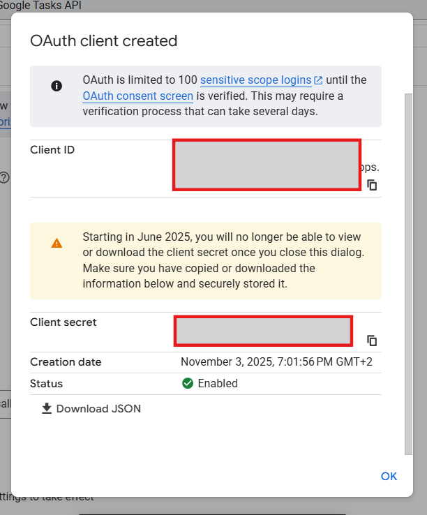Image resolution: width=427 pixels, height=515 pixels.
Task: Click the redacted Client ID value field
Action: coord(267,165)
